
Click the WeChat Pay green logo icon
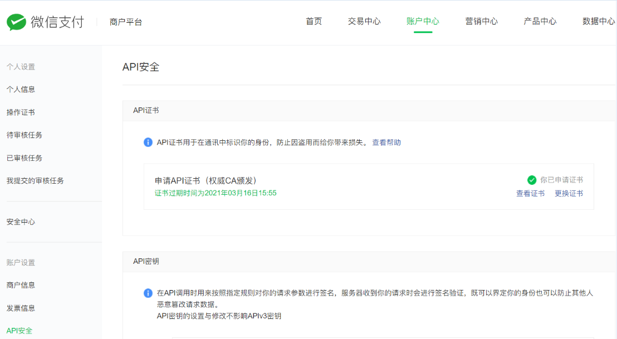coord(17,22)
